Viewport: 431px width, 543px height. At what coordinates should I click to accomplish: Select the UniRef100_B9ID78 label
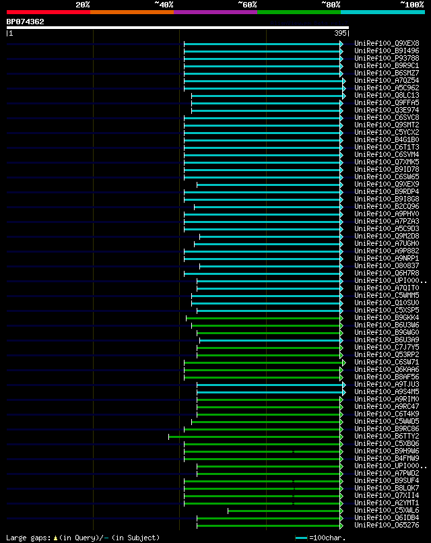pos(387,170)
